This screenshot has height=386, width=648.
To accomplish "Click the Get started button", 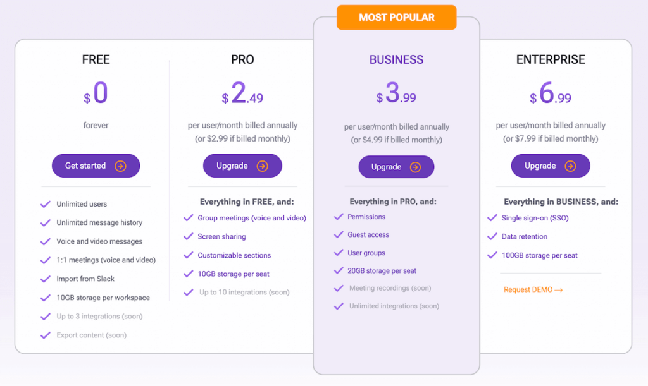I will [96, 166].
